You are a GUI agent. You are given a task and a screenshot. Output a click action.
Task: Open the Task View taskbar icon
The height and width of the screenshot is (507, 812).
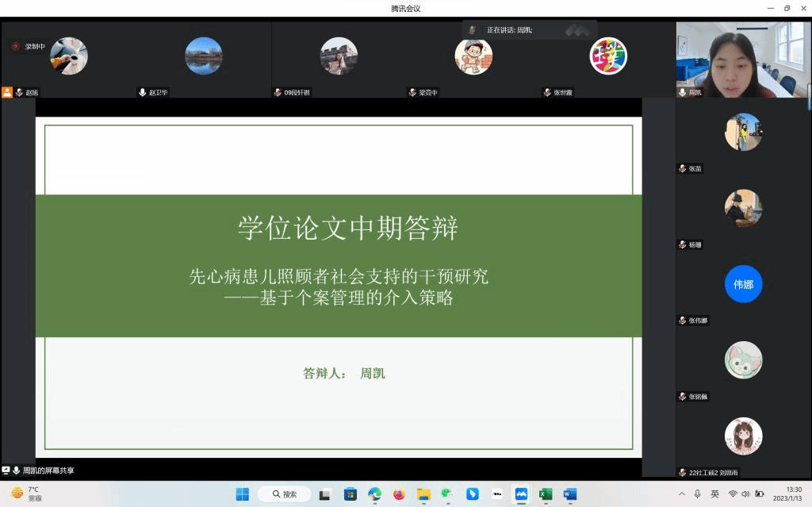(x=325, y=494)
